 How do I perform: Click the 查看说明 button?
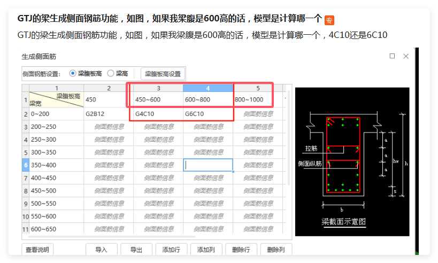37,250
